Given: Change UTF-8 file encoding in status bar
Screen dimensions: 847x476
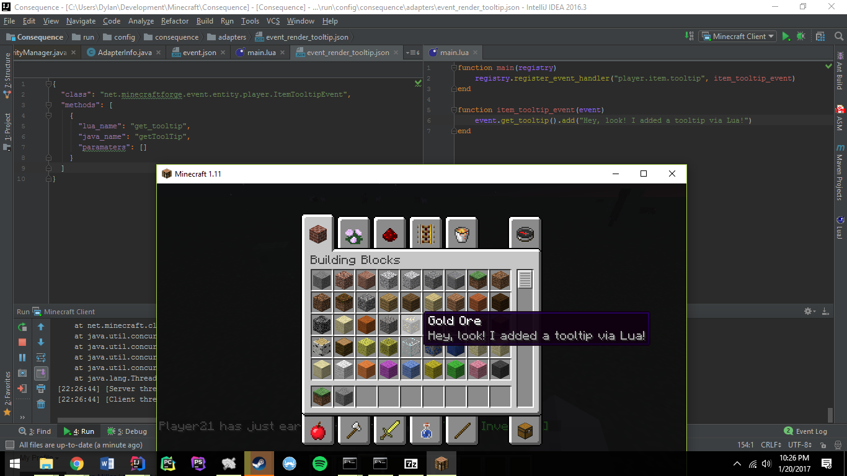Looking at the screenshot, I should pos(800,445).
